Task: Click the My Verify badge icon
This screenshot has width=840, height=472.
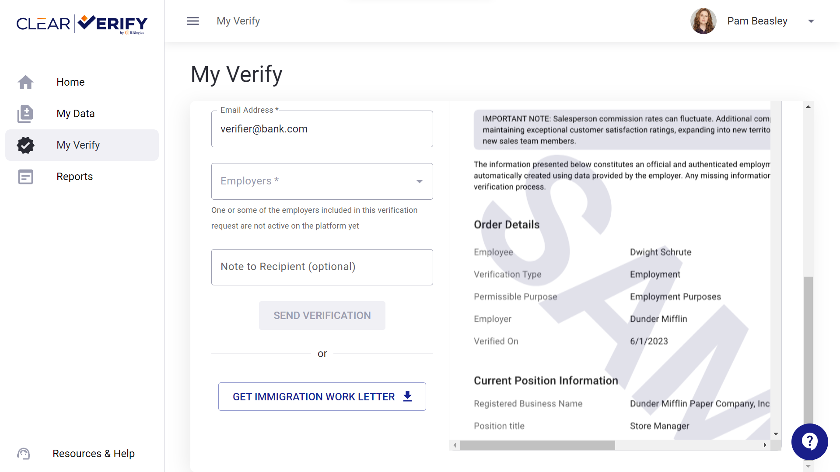Action: (25, 145)
